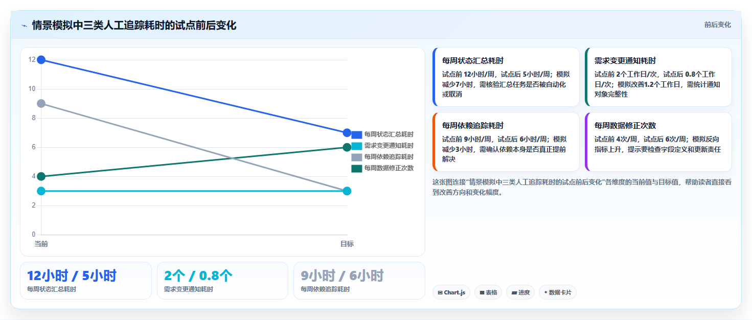
Task: Click the description starting 试点前 4次/周
Action: tap(657, 144)
